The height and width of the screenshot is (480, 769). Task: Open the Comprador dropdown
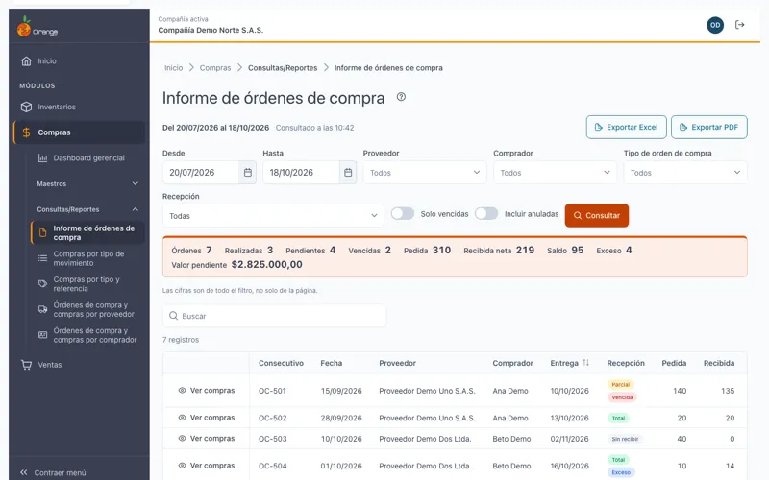[555, 173]
